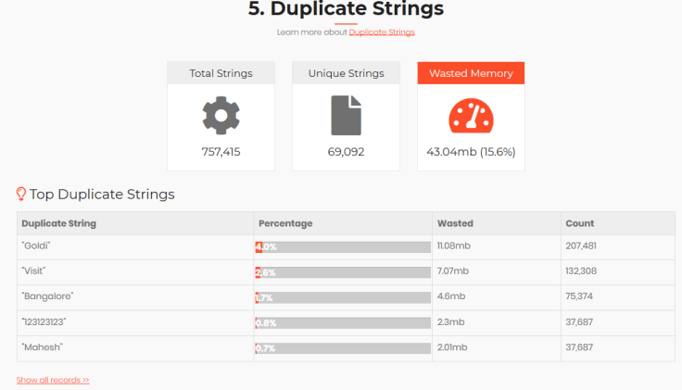Image resolution: width=682 pixels, height=390 pixels.
Task: Click the lightbulb icon beside Top Duplicate Strings
Action: (21, 194)
